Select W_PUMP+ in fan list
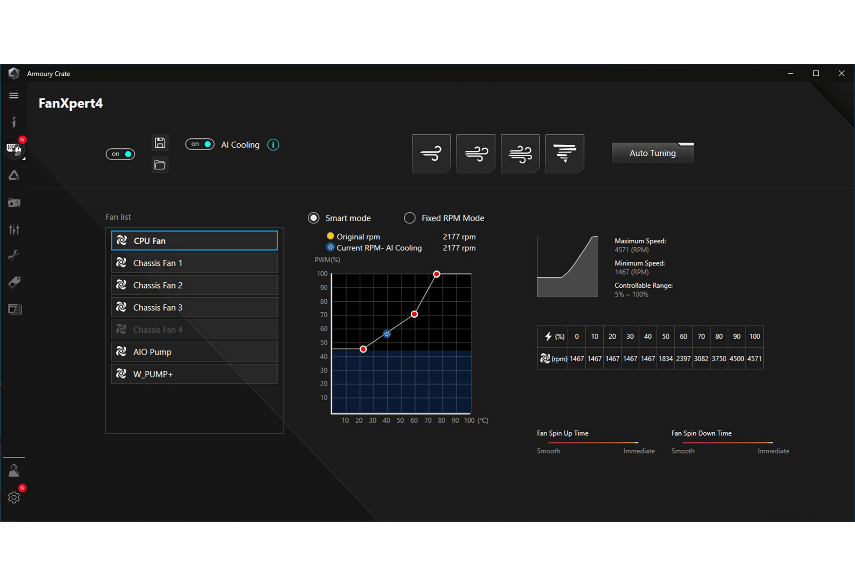This screenshot has height=586, width=855. (195, 374)
